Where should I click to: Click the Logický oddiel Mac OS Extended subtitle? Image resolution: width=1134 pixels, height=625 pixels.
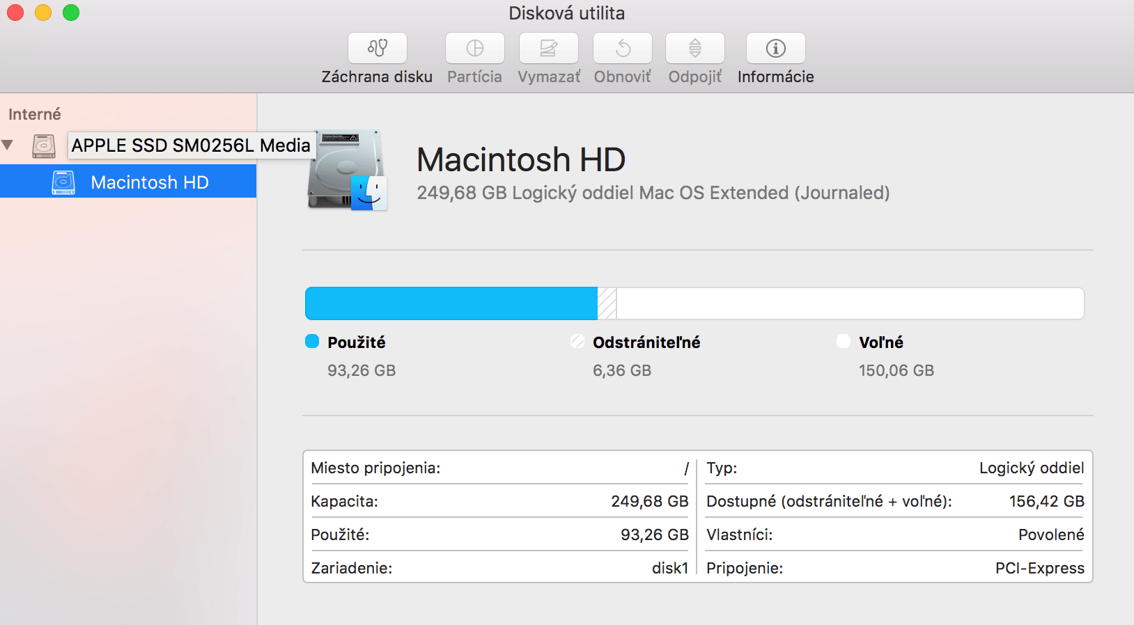[x=653, y=193]
